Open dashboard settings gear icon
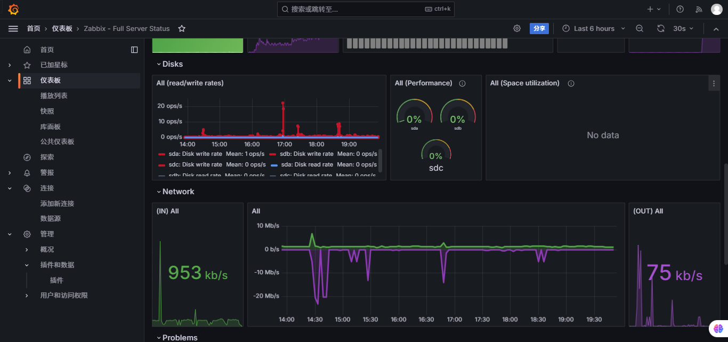Image resolution: width=728 pixels, height=342 pixels. click(x=517, y=29)
